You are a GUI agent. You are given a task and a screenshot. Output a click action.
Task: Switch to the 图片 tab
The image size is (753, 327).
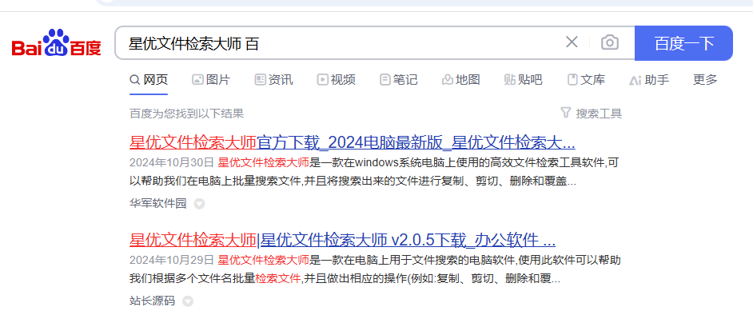pos(211,80)
